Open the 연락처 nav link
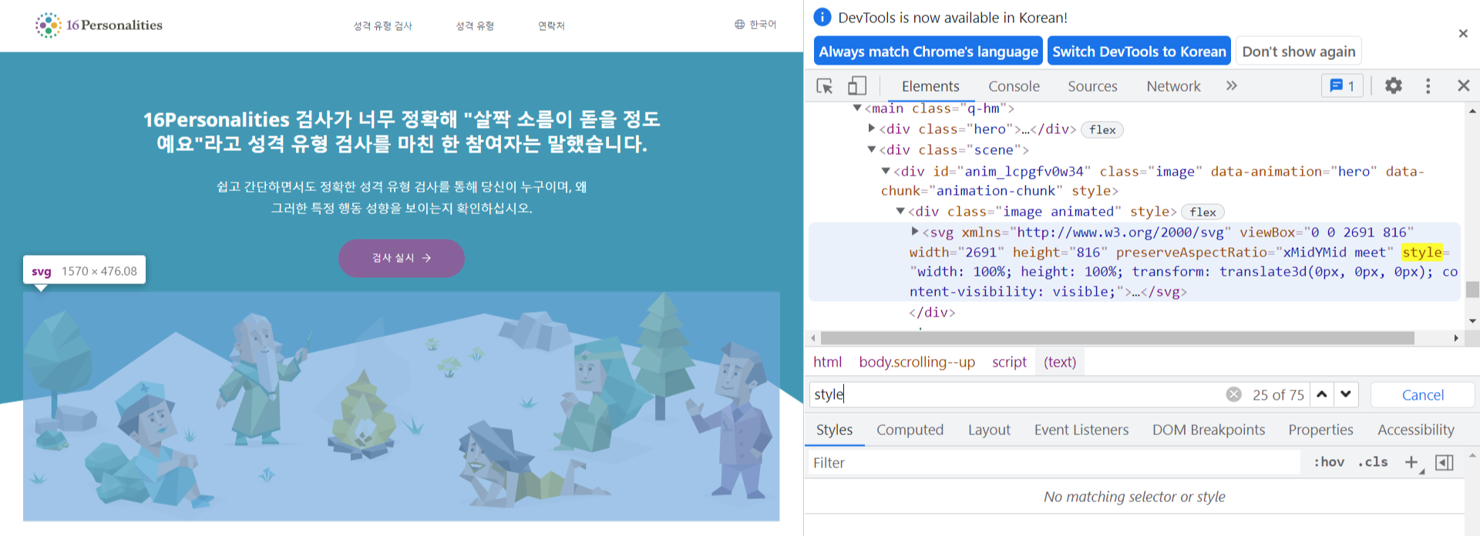 tap(551, 25)
